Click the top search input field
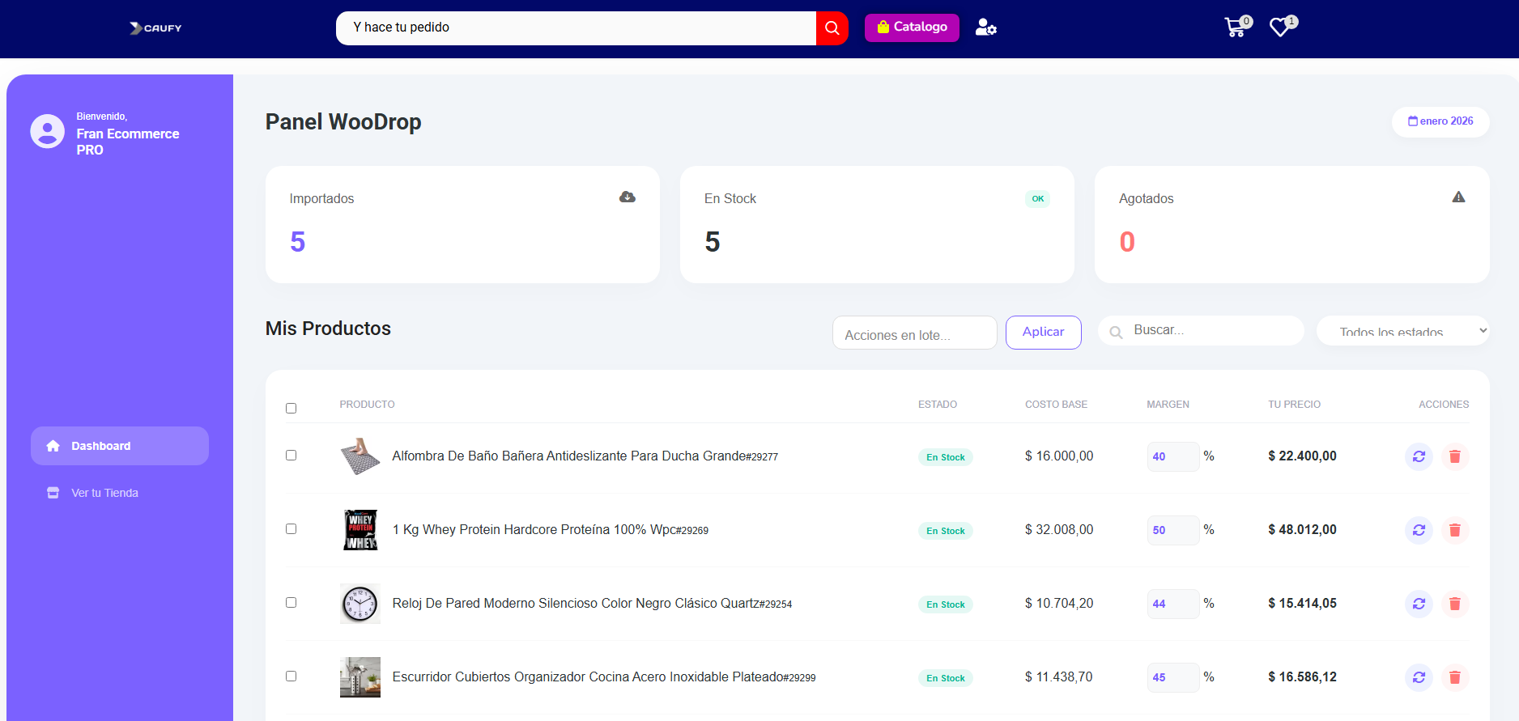The width and height of the screenshot is (1519, 721). [576, 28]
